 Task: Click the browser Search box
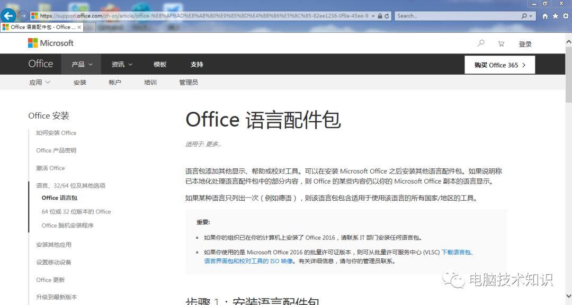[458, 16]
